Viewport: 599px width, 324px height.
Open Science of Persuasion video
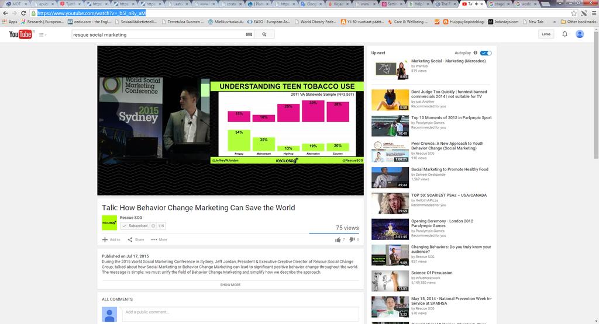click(x=432, y=273)
